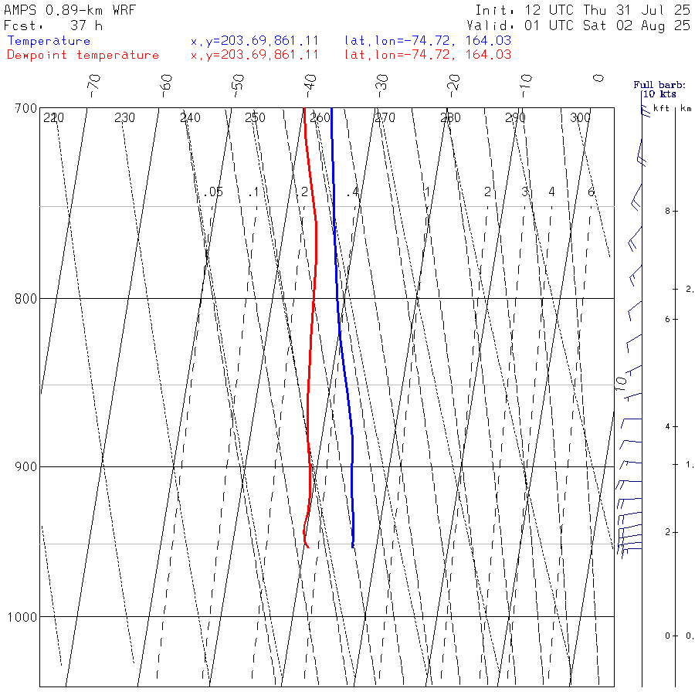Click the blue 'lat,lon=-74.72, 164.03' text
Viewport: 695px width, 695px height.
[428, 41]
